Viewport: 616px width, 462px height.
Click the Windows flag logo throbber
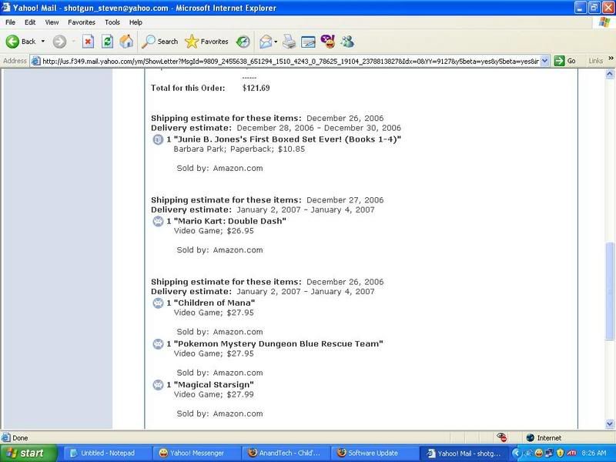tap(604, 22)
